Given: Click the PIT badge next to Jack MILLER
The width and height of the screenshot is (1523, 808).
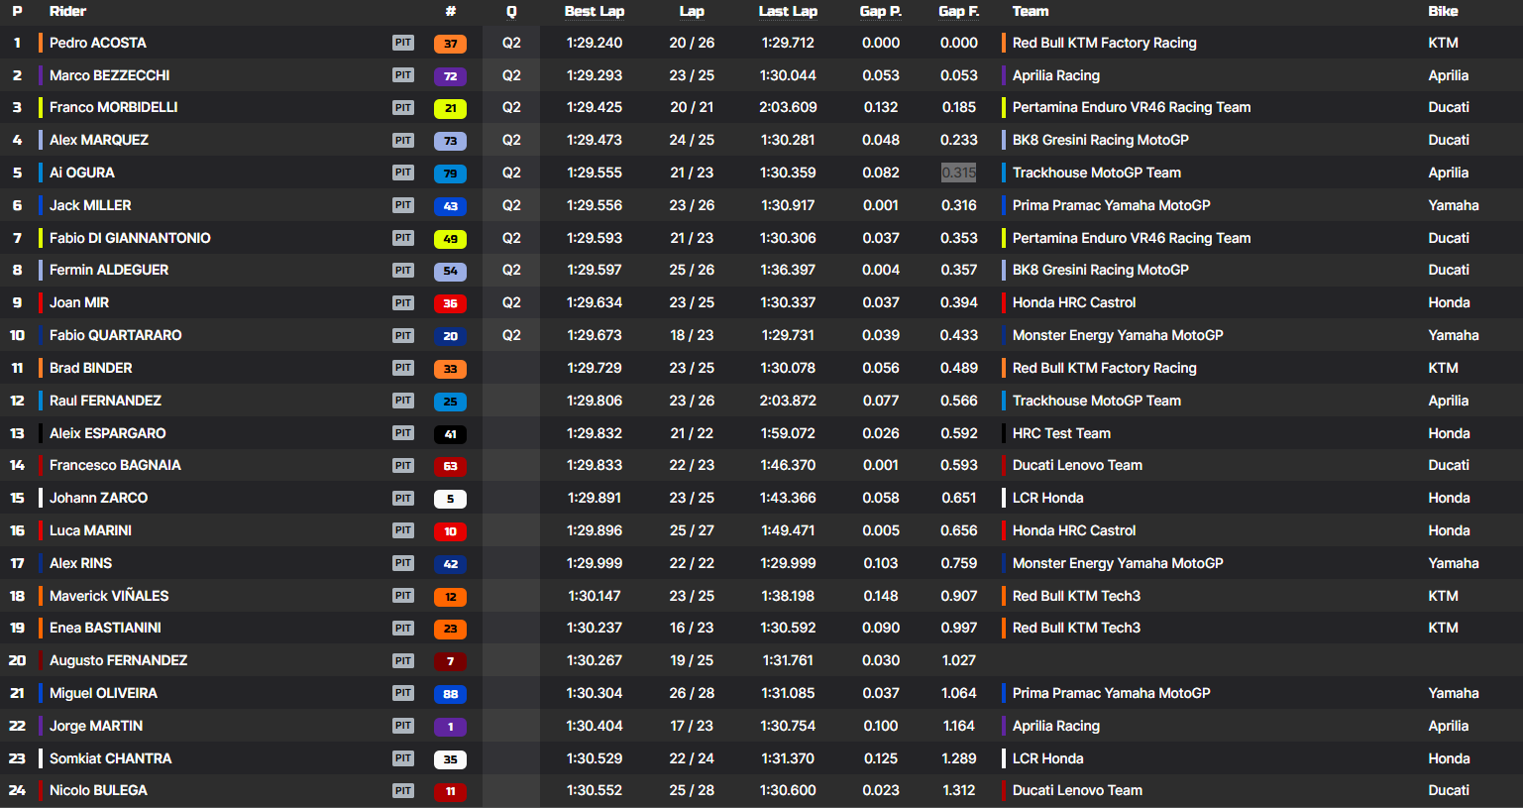Looking at the screenshot, I should pos(402,205).
